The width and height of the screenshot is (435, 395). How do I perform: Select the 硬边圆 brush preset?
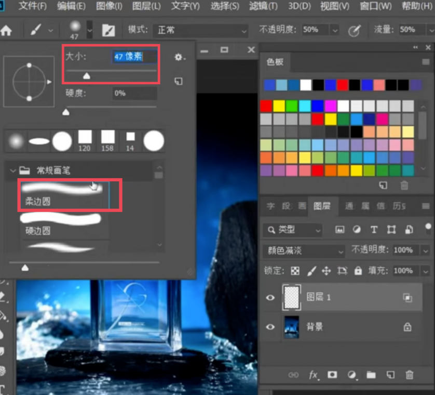tap(65, 225)
